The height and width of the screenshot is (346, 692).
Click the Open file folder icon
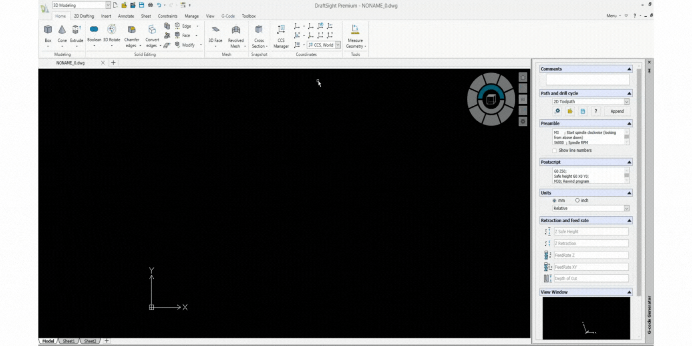pos(124,5)
